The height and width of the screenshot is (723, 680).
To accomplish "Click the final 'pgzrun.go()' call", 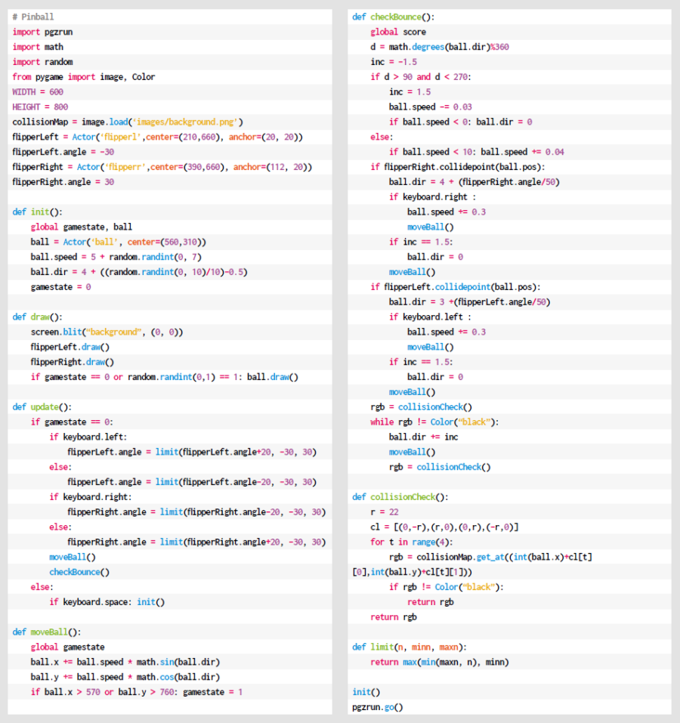I will click(x=378, y=707).
